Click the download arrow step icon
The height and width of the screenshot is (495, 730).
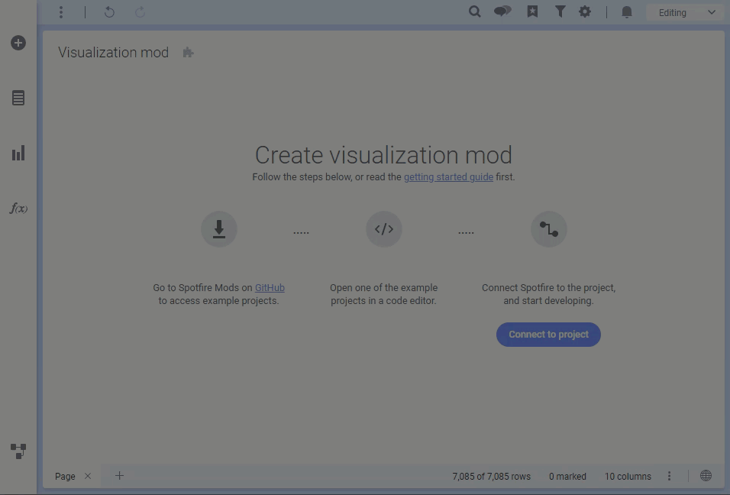click(219, 229)
